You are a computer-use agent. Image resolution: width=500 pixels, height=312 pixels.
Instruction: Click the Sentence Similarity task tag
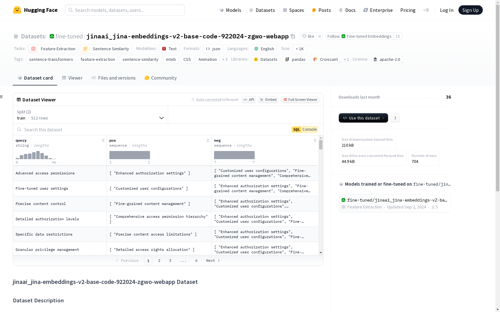(x=106, y=49)
